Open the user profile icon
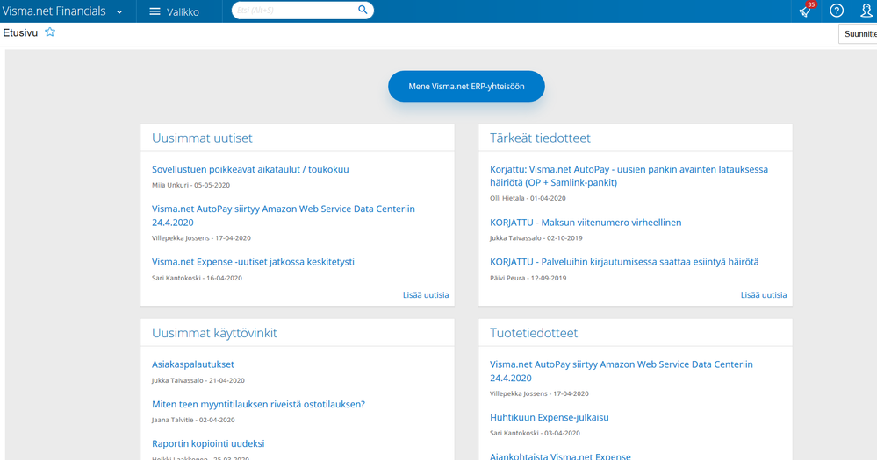The height and width of the screenshot is (460, 877). 866,11
